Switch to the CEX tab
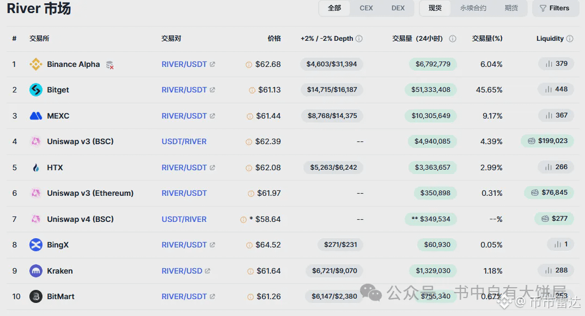 tap(366, 8)
